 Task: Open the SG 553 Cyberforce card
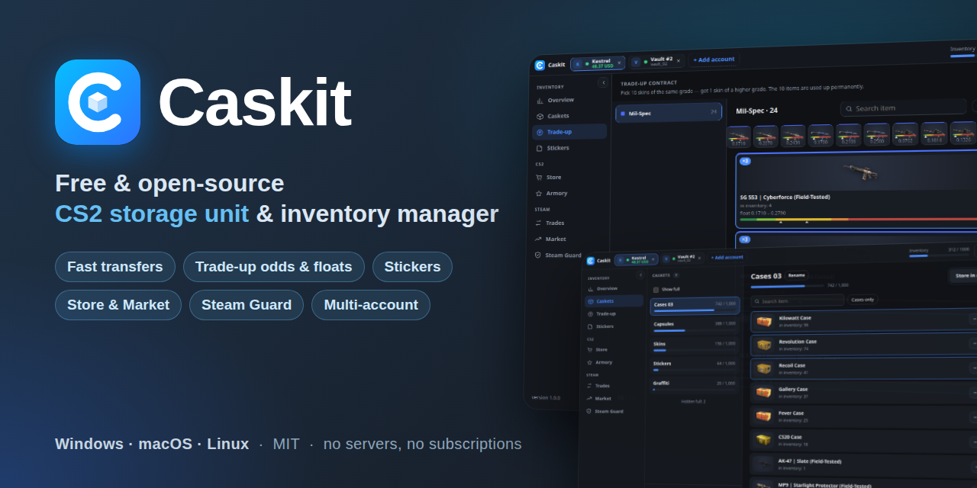856,190
